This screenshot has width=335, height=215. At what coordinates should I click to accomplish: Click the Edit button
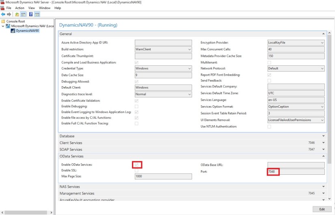pos(322,209)
